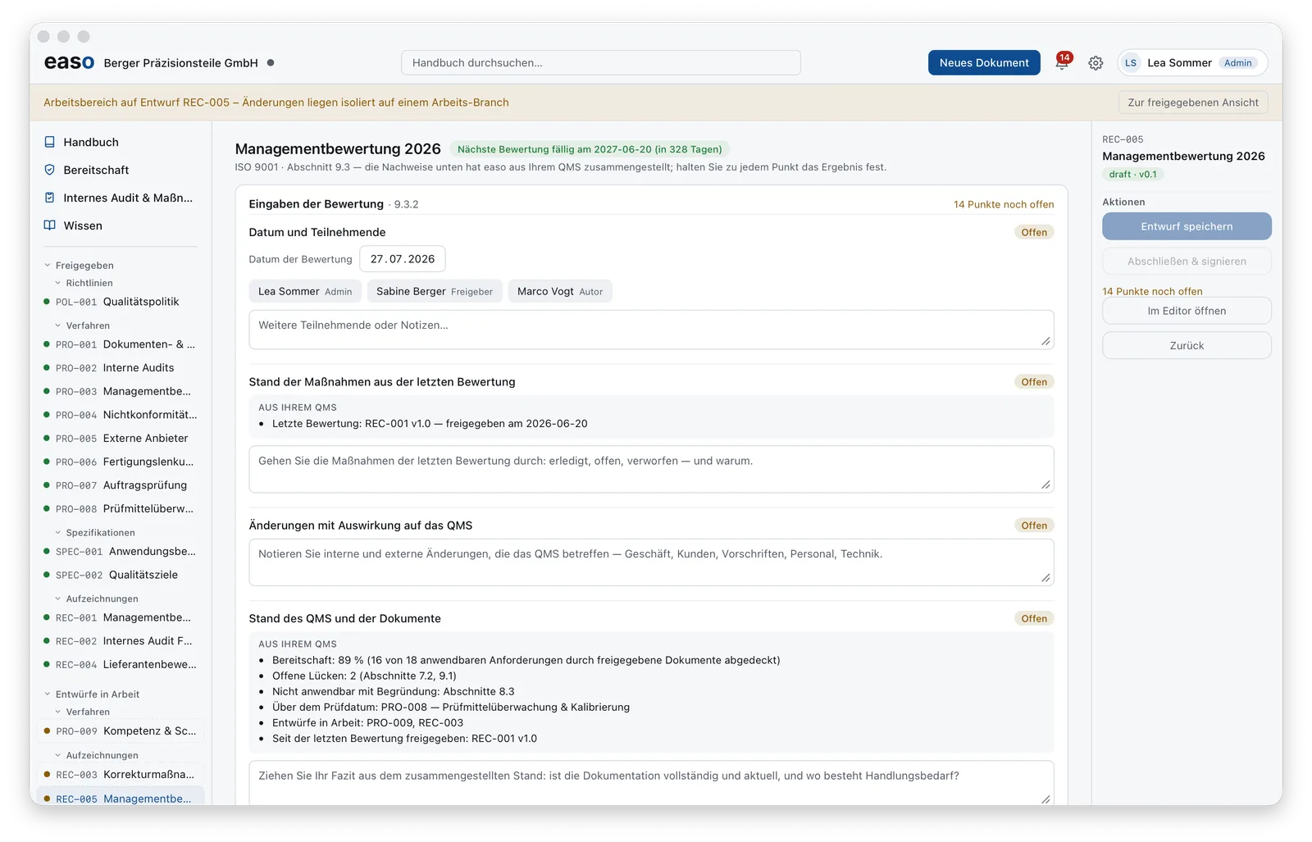Click the easo logo
Image resolution: width=1312 pixels, height=842 pixels.
coord(69,62)
